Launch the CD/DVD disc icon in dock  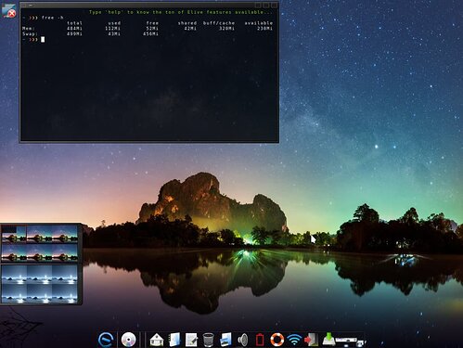coord(128,340)
